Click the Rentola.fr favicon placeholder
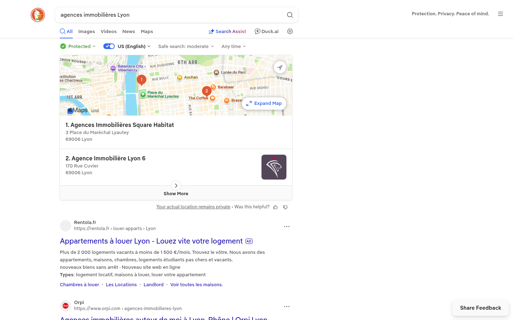 [x=66, y=226]
